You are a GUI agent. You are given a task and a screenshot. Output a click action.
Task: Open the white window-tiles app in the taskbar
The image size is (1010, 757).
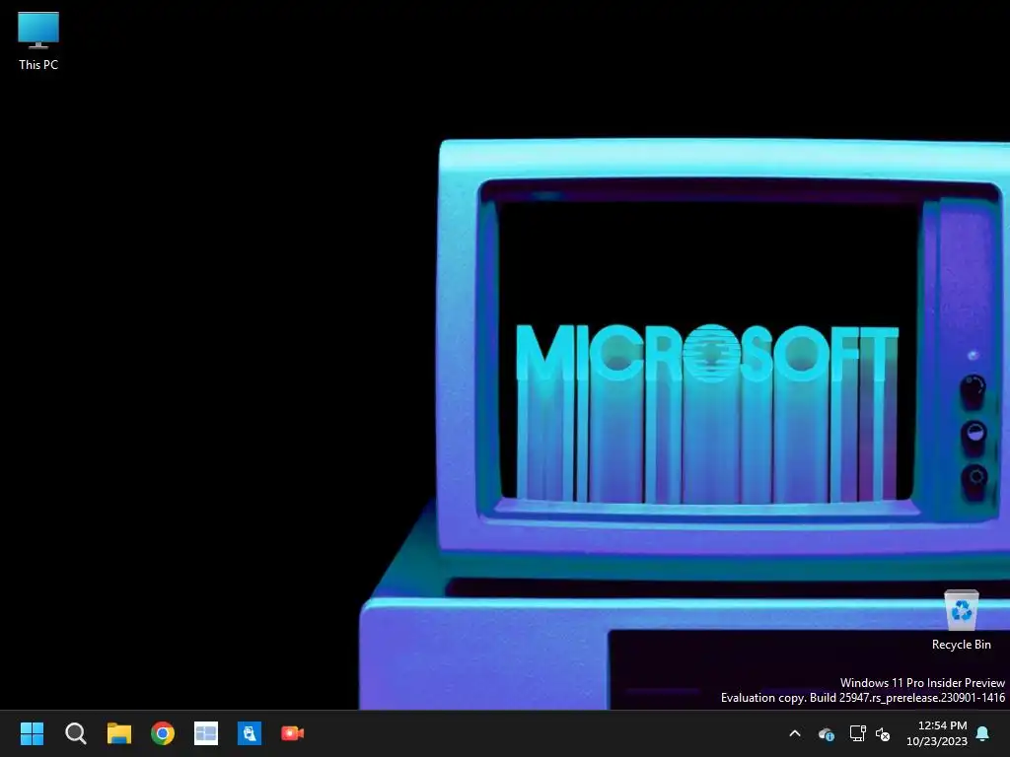point(206,733)
